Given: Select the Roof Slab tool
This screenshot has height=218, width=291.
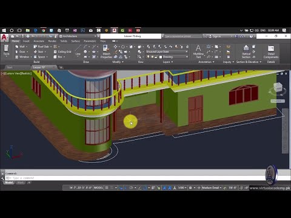Looking at the screenshot, I should (41, 47).
